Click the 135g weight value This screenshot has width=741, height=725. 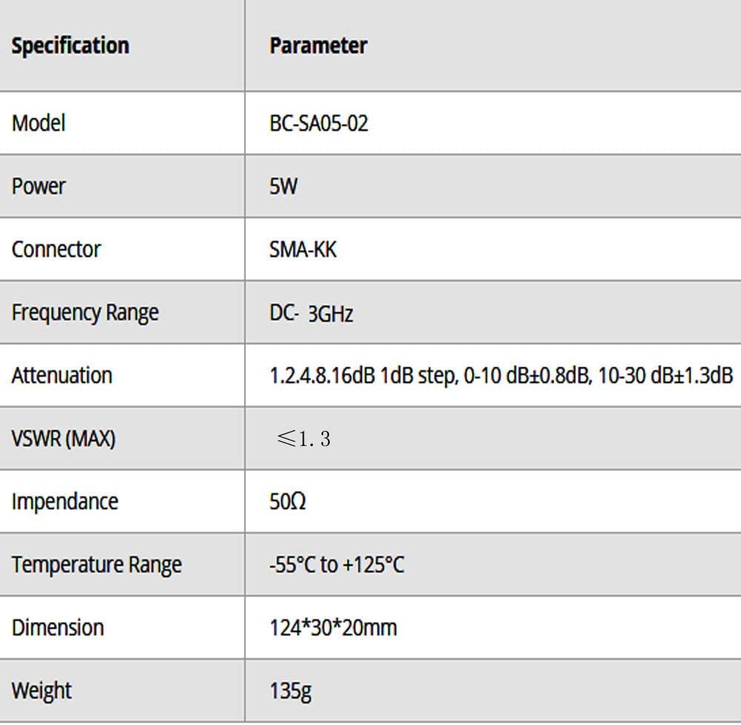(290, 691)
